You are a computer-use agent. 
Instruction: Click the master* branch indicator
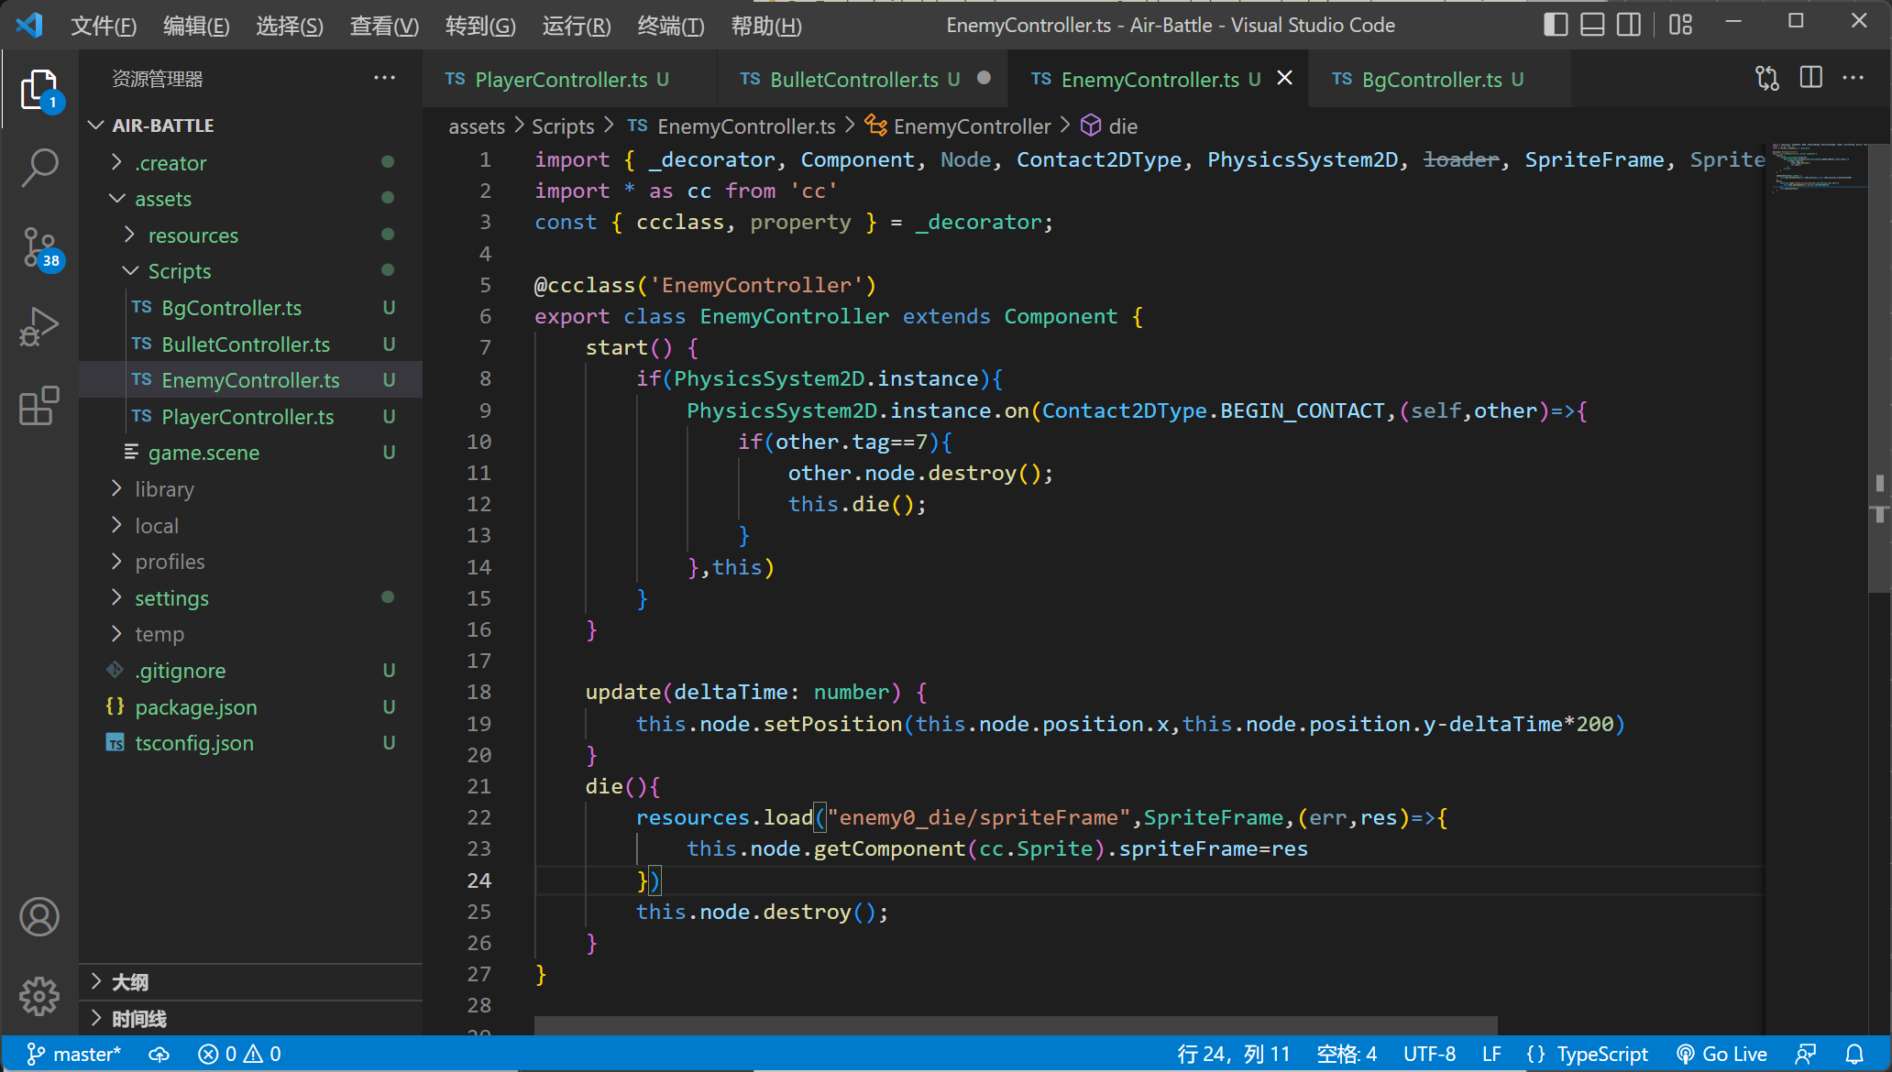(75, 1055)
